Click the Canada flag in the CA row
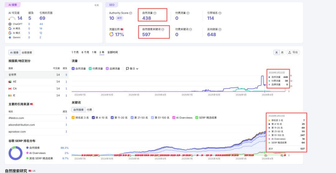This screenshot has height=173, width=336. tap(10, 89)
